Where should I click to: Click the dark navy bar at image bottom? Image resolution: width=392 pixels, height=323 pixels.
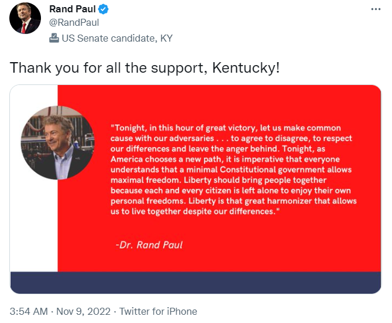[x=195, y=283]
